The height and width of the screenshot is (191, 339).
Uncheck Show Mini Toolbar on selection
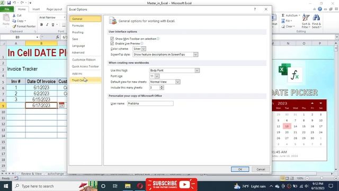click(x=112, y=39)
